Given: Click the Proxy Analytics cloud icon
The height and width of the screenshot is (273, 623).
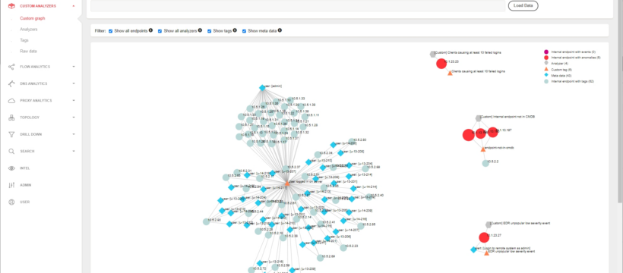Looking at the screenshot, I should (x=11, y=101).
